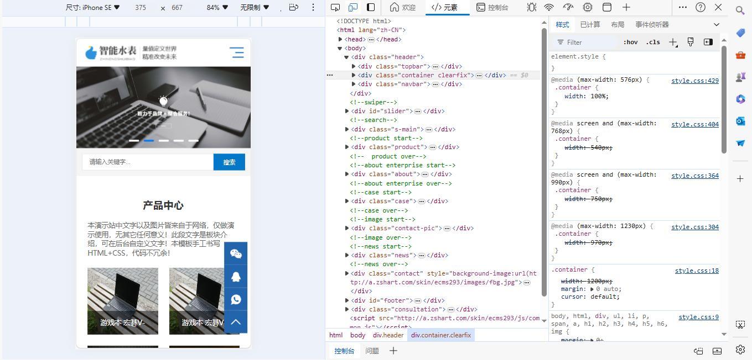752x360 pixels.
Task: Expand more styles pane tabs chevron
Action: click(717, 24)
